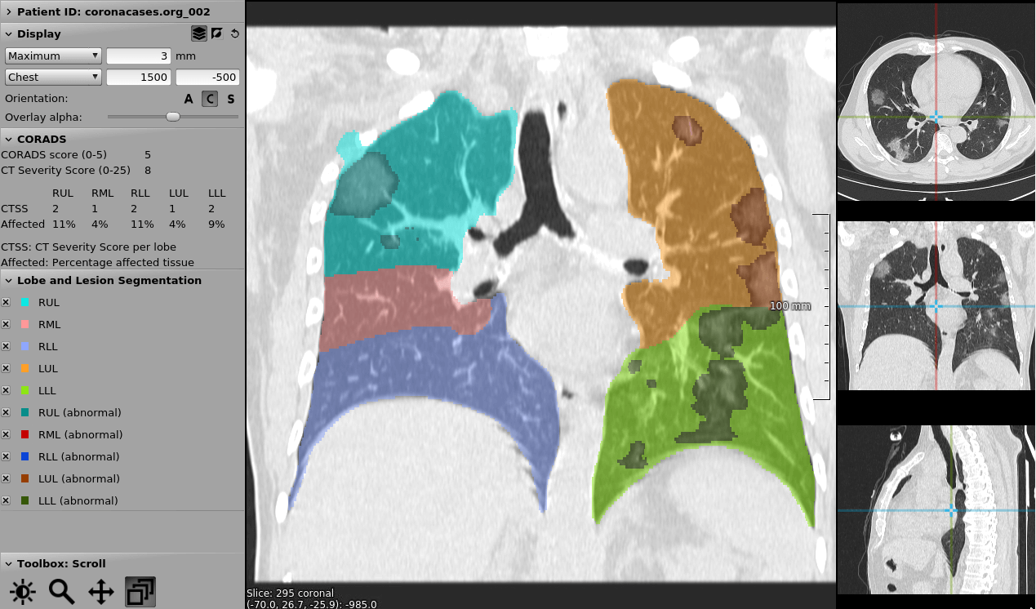The height and width of the screenshot is (609, 1036).
Task: Click the RLL (abnormal) blue swatch
Action: tap(25, 456)
